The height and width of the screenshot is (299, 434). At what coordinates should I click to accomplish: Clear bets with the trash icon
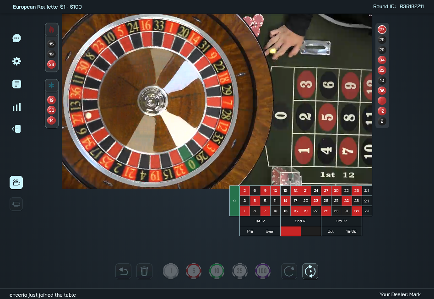144,272
